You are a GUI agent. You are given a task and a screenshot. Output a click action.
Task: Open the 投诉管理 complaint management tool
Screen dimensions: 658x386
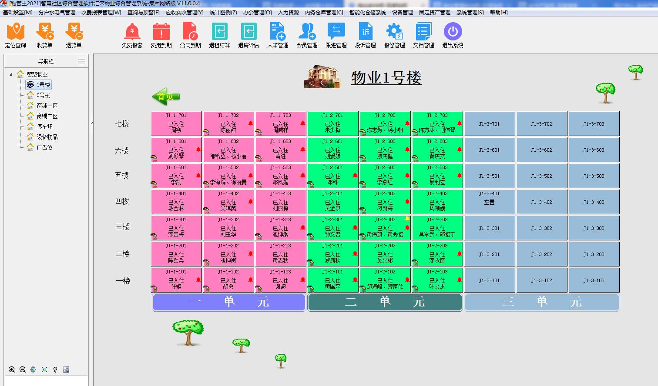(365, 35)
